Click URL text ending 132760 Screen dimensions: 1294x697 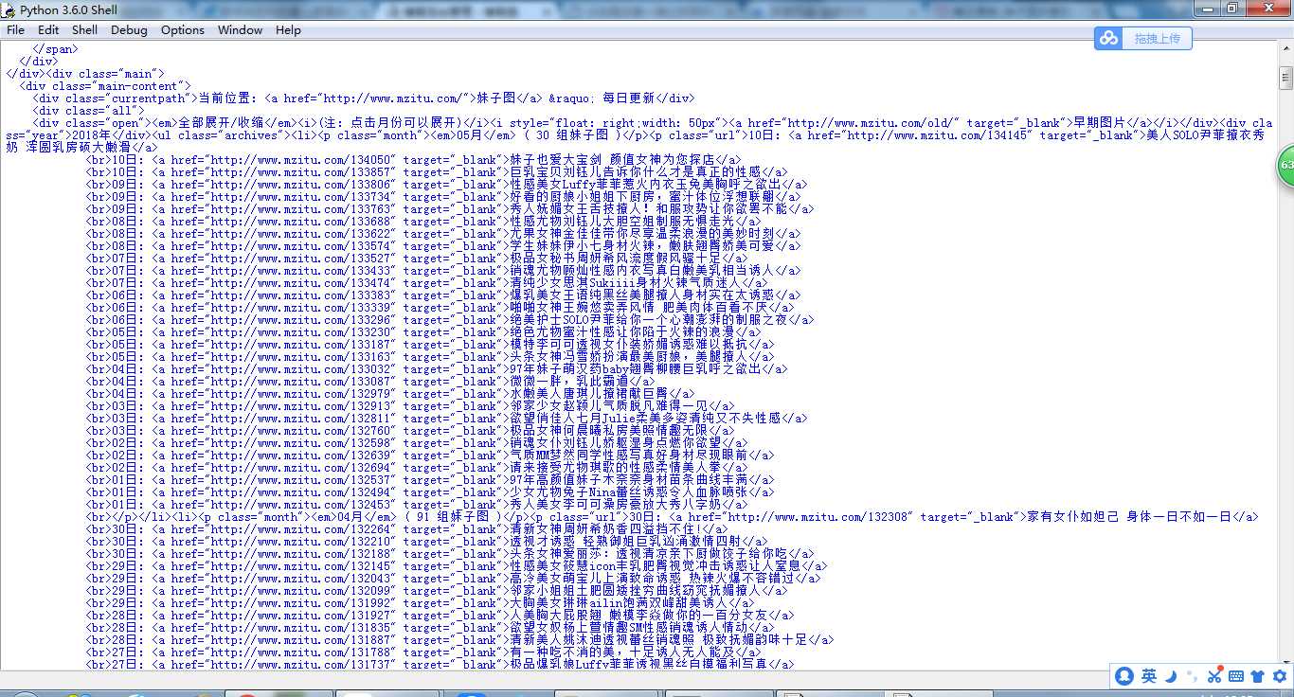coord(300,431)
